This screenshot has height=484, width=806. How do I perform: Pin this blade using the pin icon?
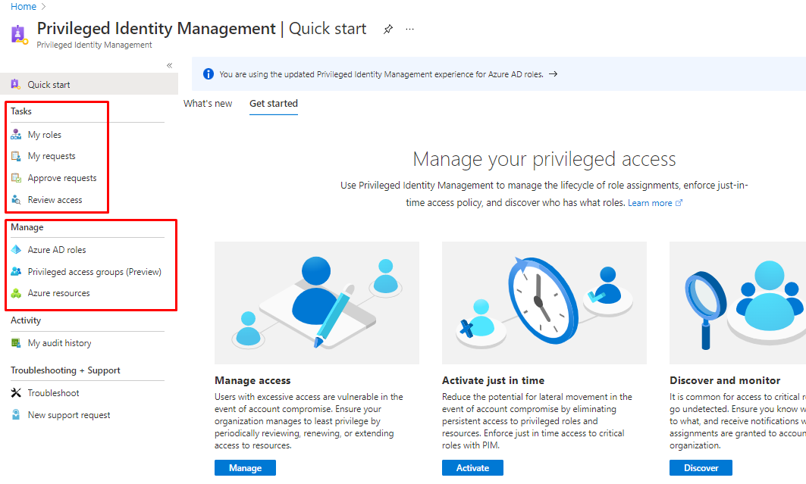click(x=388, y=30)
